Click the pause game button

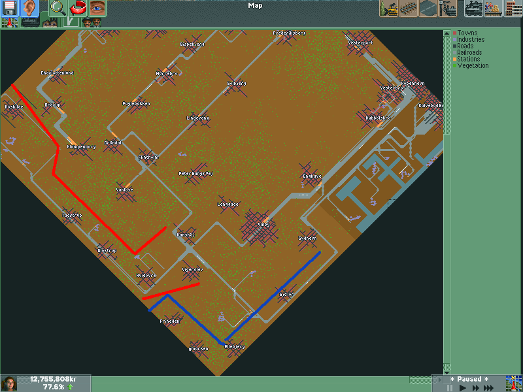pos(450,388)
